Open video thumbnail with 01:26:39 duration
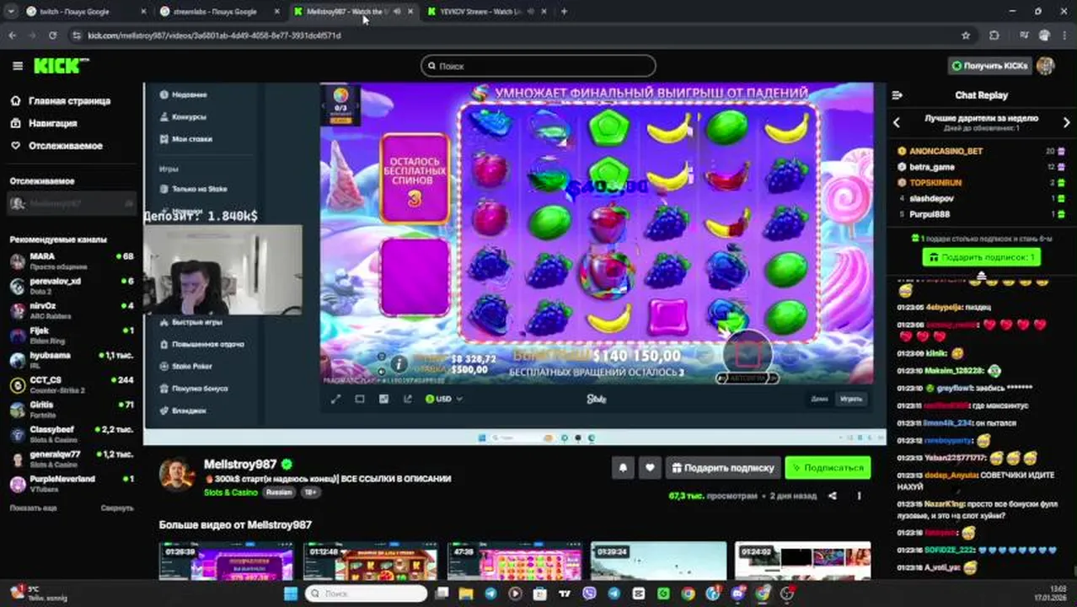 [x=226, y=561]
